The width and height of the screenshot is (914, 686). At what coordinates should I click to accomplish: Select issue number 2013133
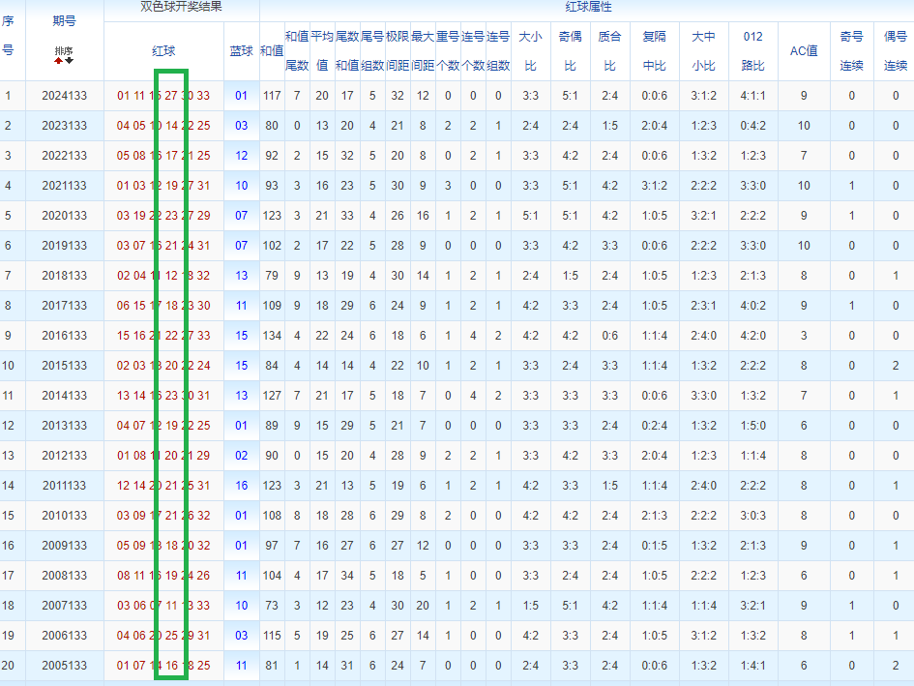[x=64, y=426]
